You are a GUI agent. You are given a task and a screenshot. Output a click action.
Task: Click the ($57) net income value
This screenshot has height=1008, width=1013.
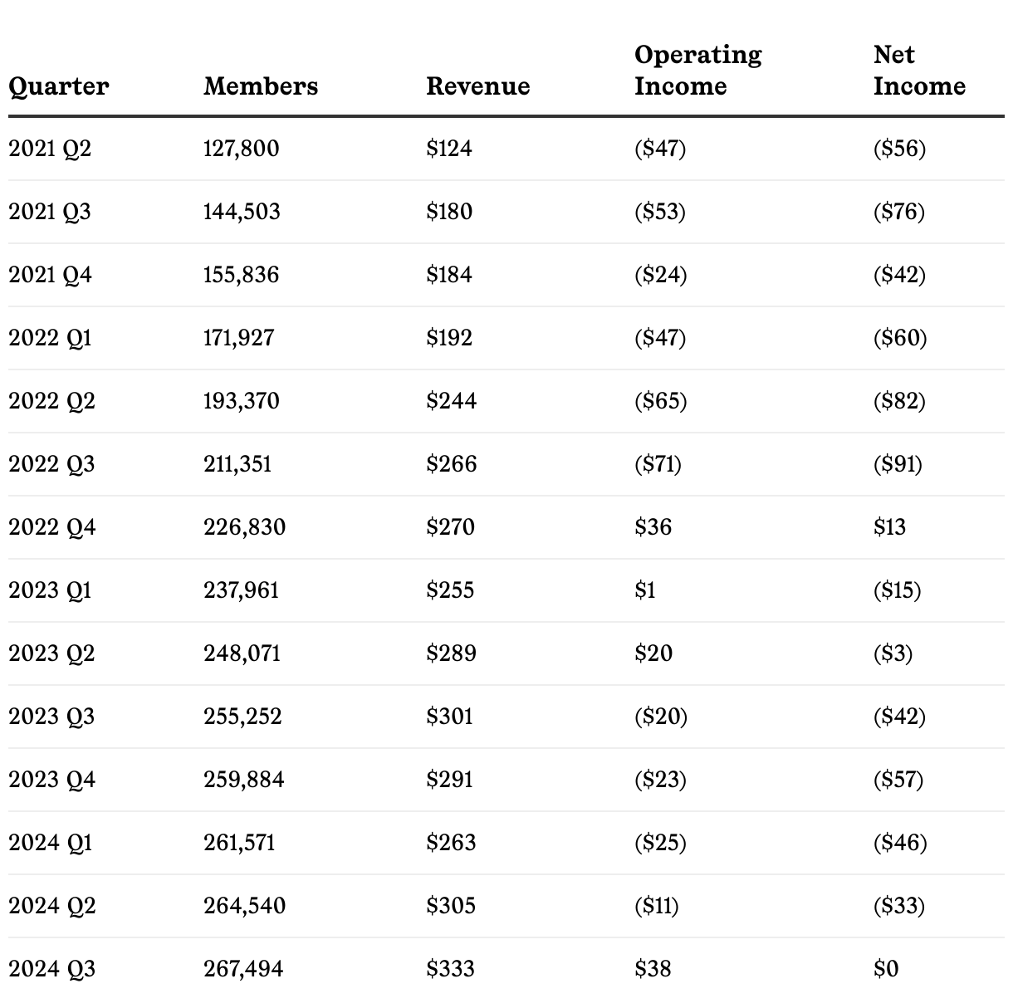pyautogui.click(x=898, y=780)
